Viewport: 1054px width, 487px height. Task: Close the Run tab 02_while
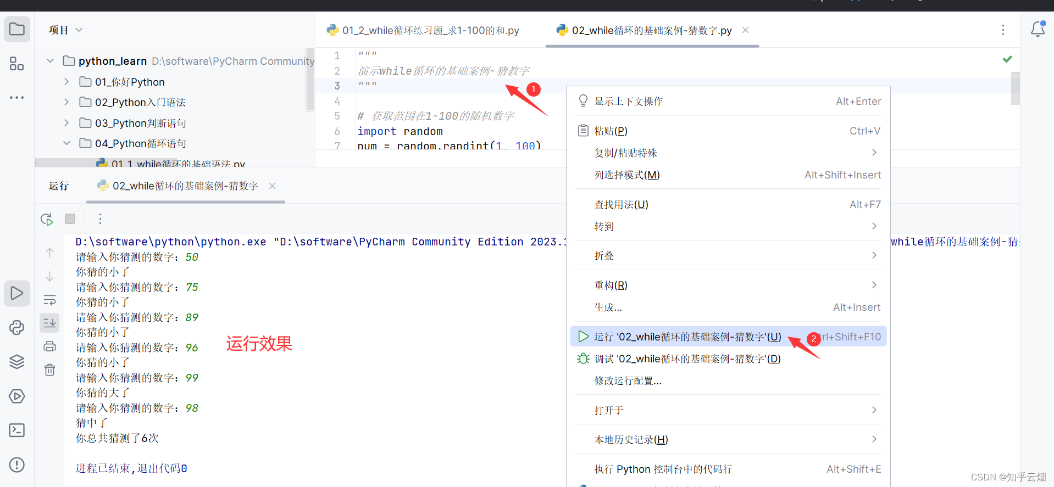click(272, 186)
